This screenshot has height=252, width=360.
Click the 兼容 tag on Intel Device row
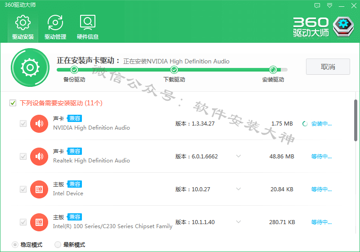pos(74,184)
